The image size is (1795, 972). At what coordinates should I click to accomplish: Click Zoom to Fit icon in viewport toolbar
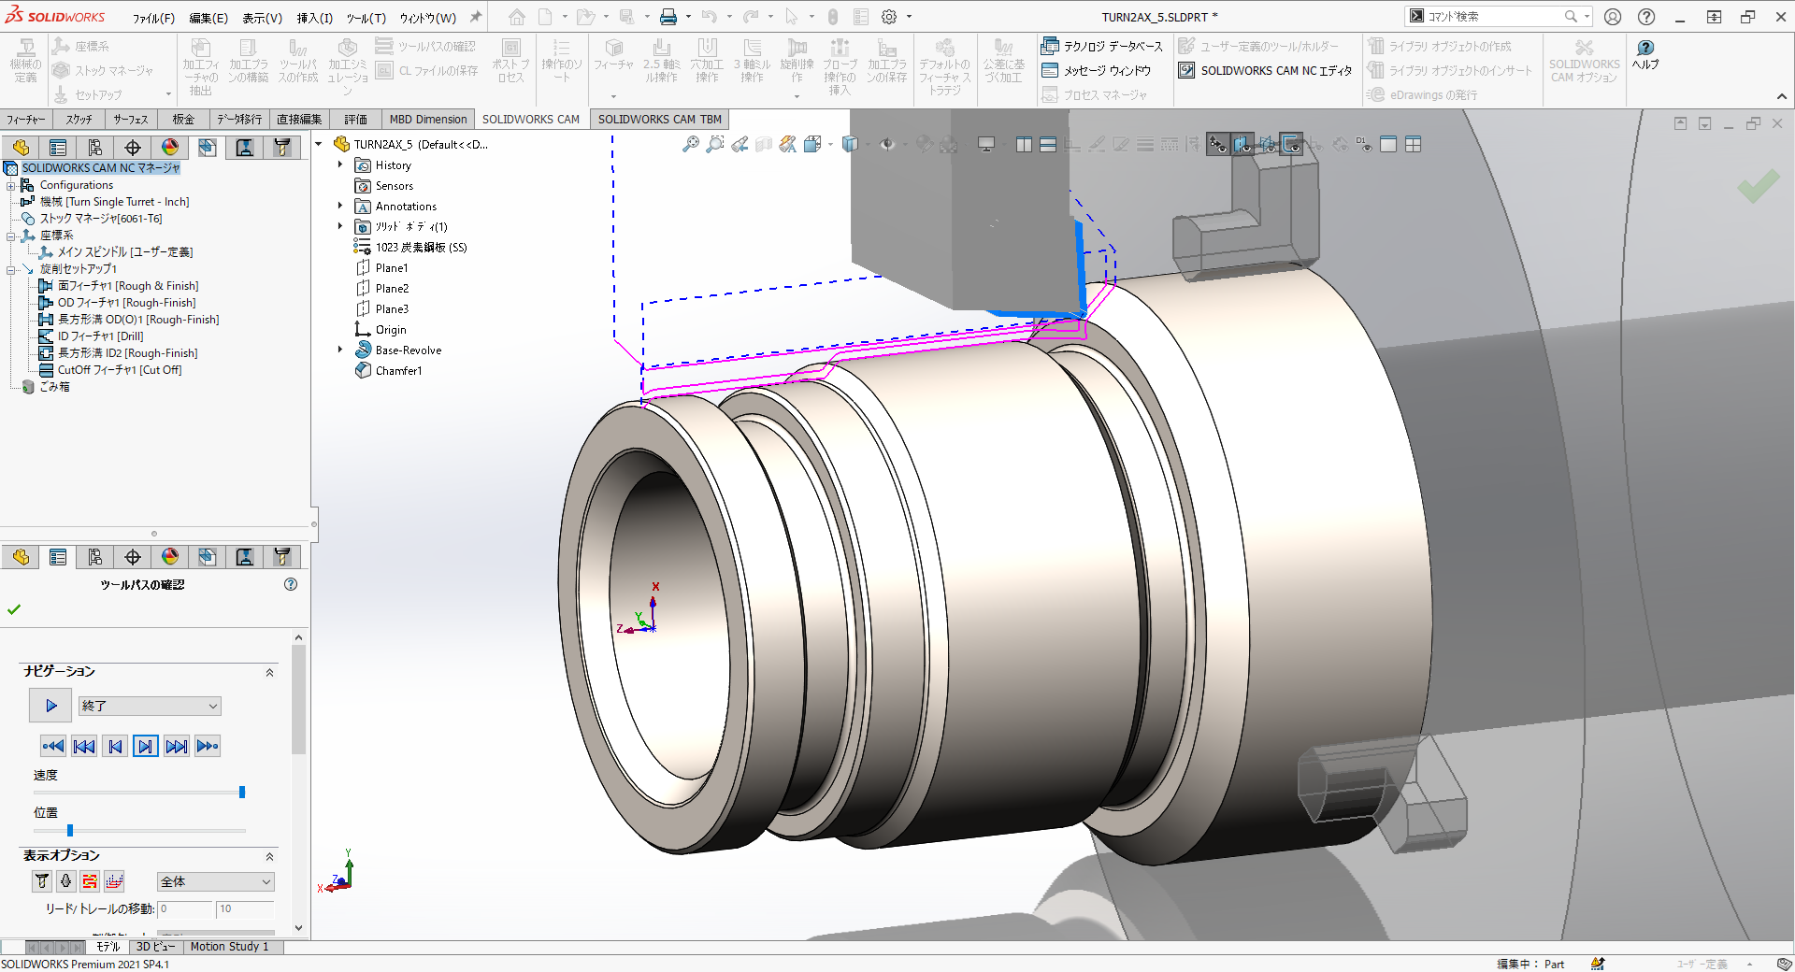691,144
